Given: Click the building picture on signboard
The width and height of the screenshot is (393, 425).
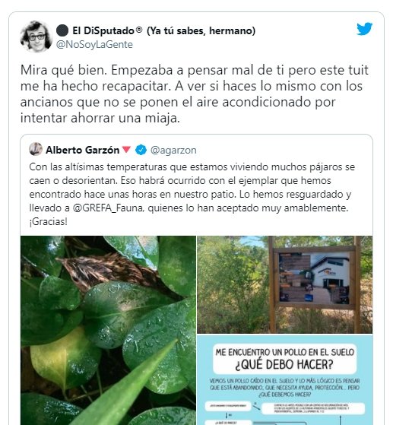Looking at the screenshot, I should tap(314, 278).
